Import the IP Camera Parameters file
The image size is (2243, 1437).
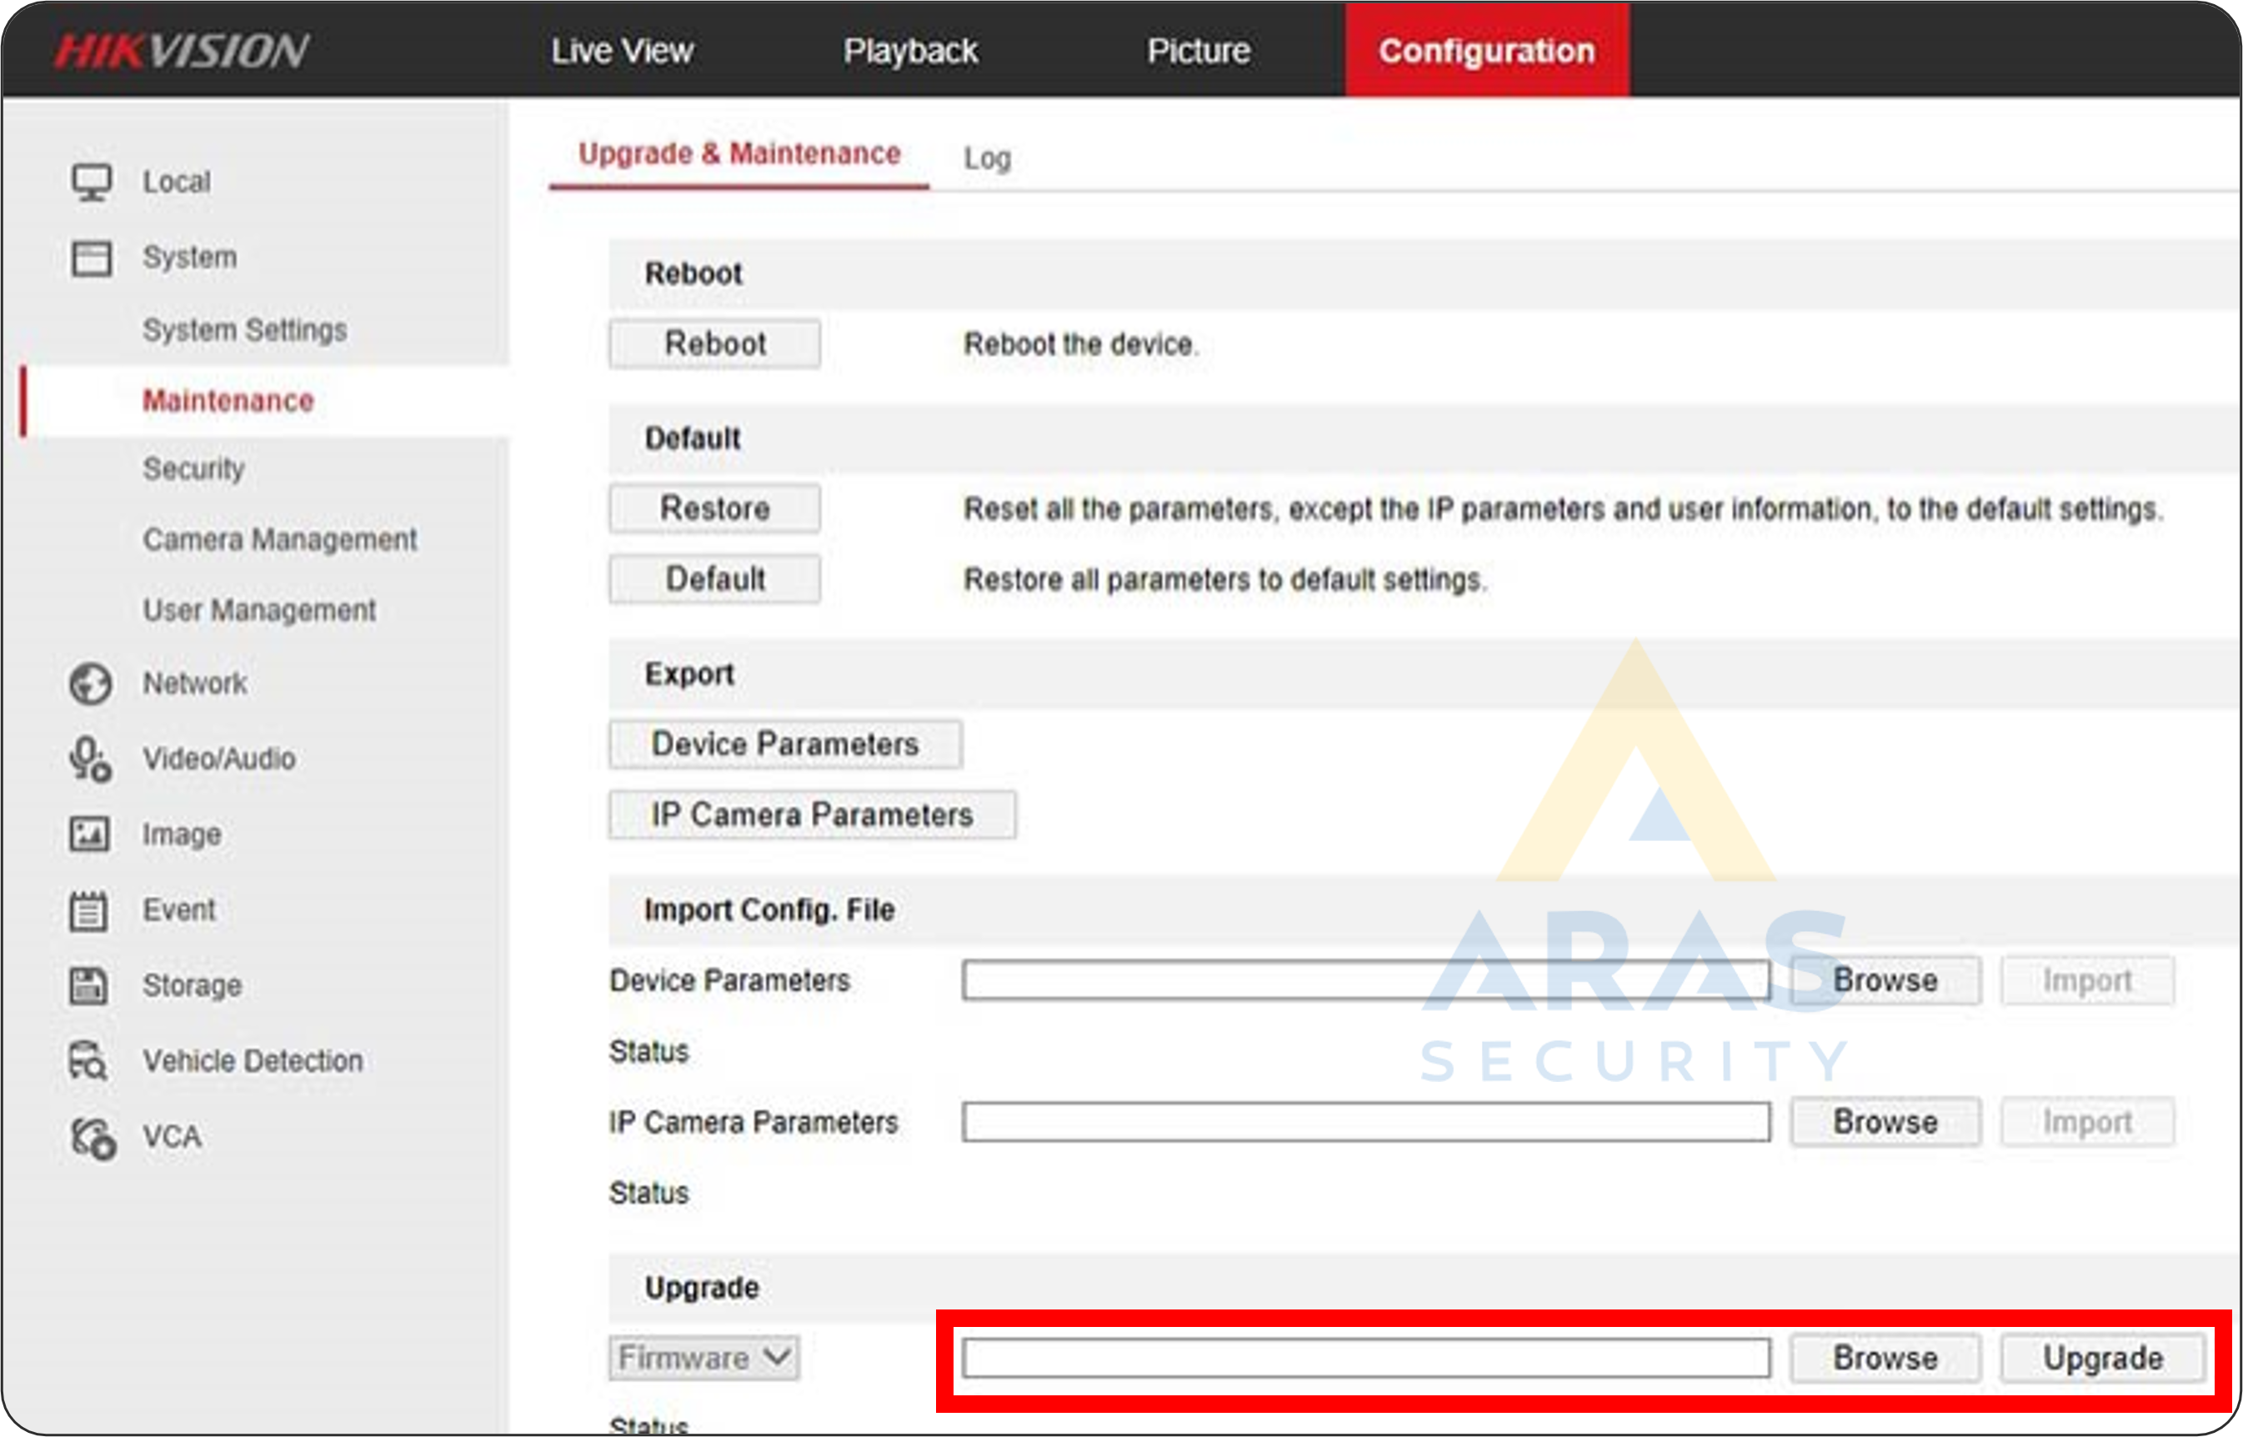tap(2088, 1123)
